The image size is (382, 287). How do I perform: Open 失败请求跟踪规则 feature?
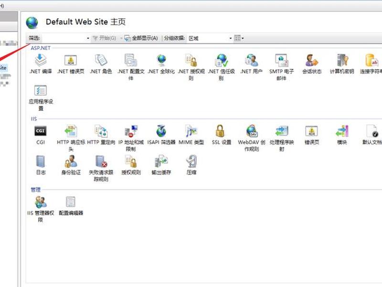(x=101, y=168)
